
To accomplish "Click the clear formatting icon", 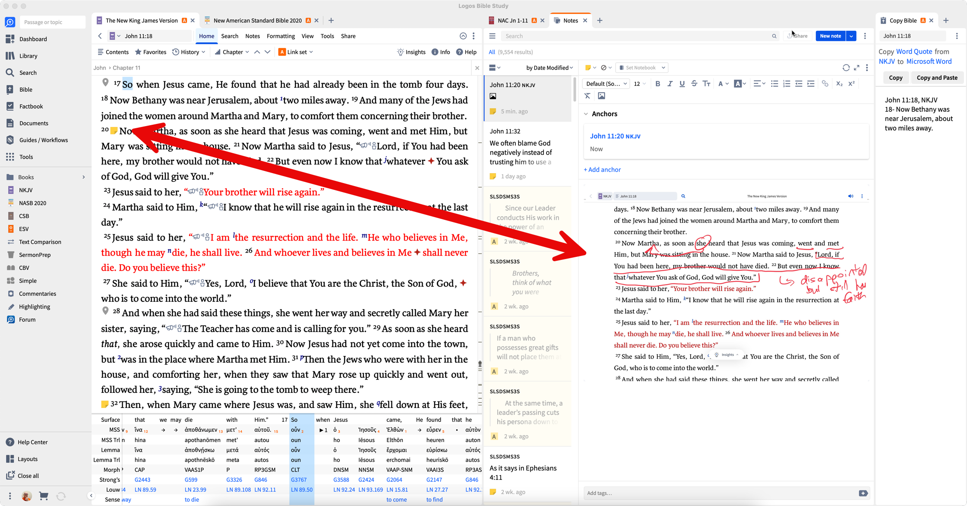I will tap(588, 96).
